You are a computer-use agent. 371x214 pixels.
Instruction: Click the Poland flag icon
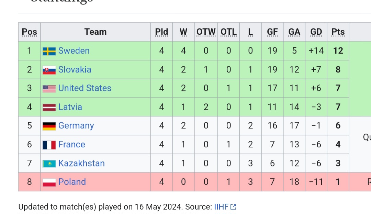click(x=49, y=182)
